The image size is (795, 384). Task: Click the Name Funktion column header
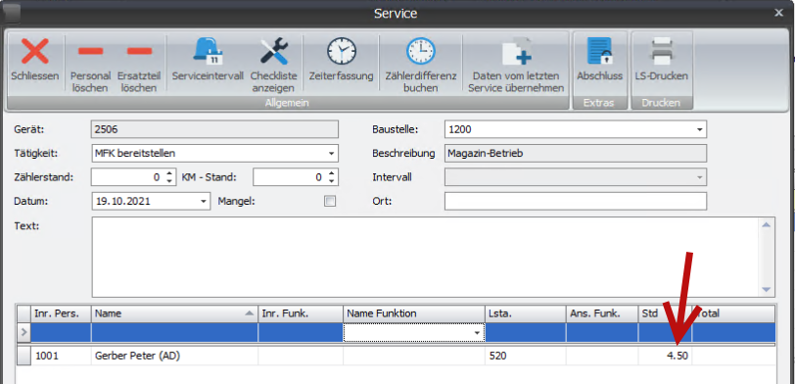[414, 313]
